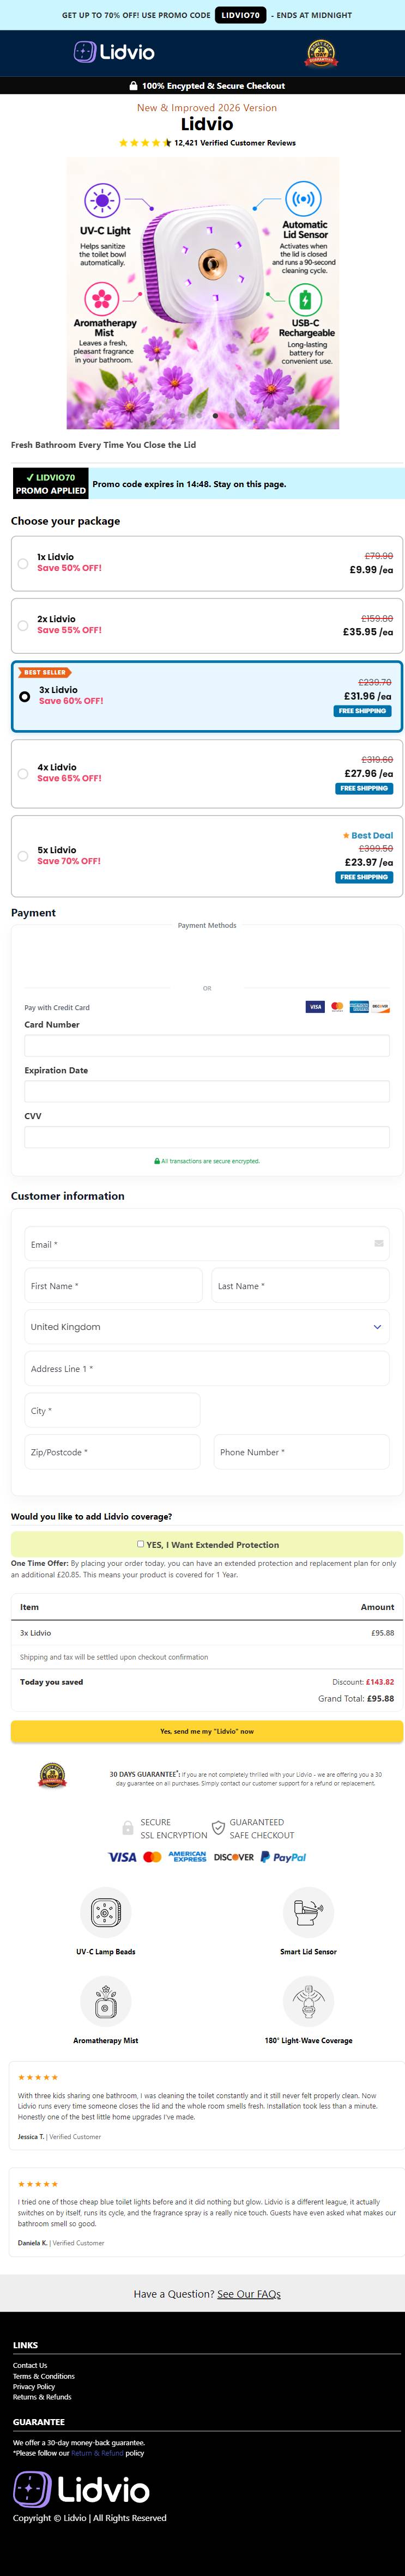Click the Aromatherapy Mist flower icon
The width and height of the screenshot is (405, 2576).
101,298
